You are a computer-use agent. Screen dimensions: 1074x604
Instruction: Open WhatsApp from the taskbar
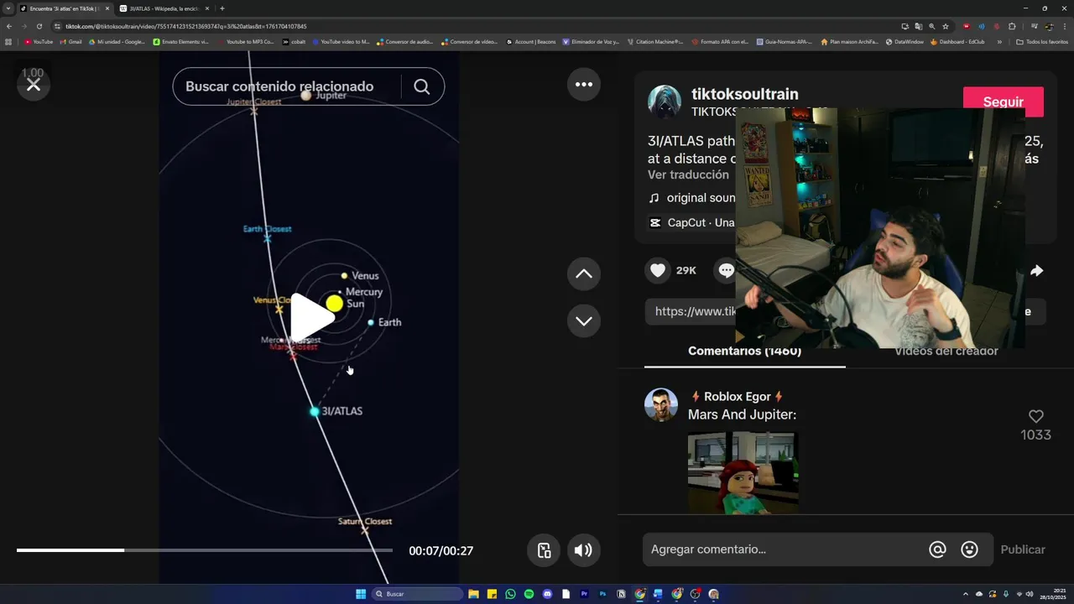[x=510, y=594]
